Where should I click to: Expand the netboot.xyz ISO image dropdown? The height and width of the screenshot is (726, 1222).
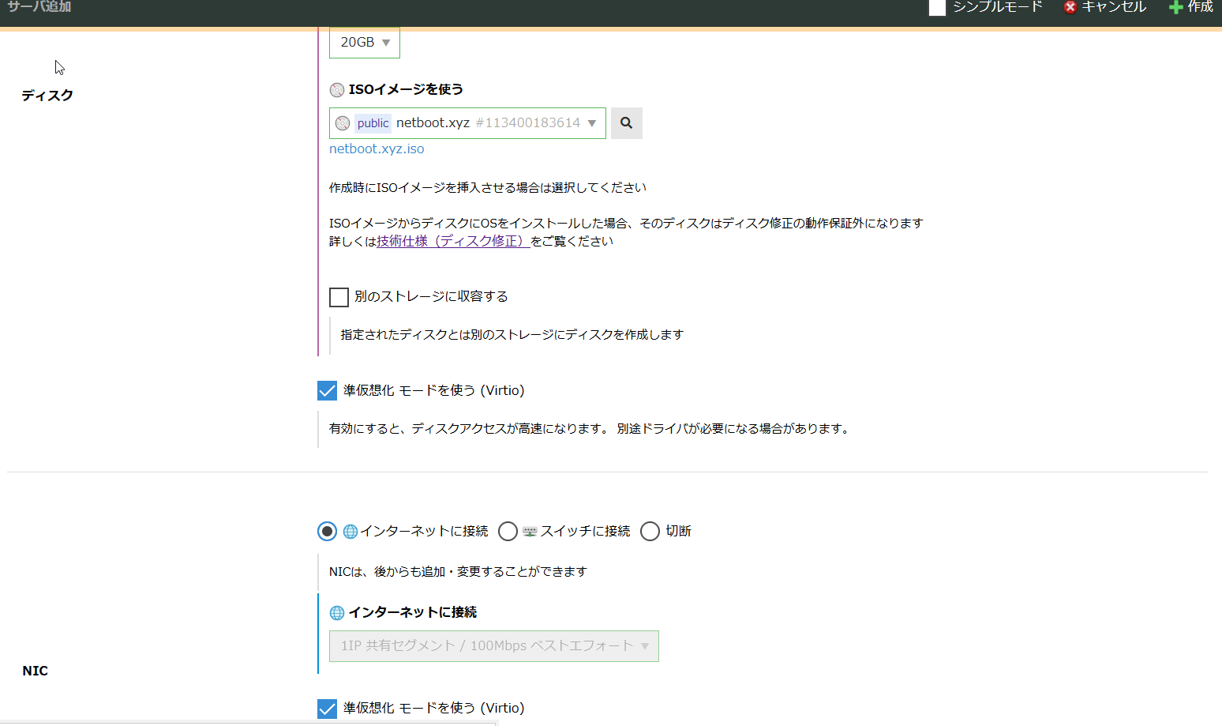pos(591,122)
